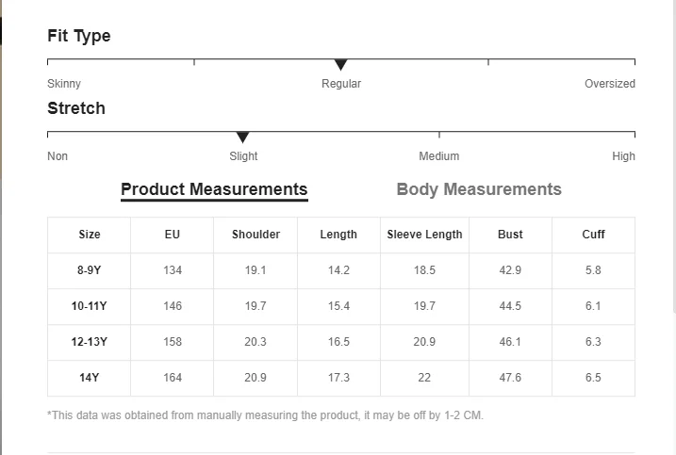Image resolution: width=676 pixels, height=455 pixels.
Task: Click the Regular fit label
Action: (341, 84)
